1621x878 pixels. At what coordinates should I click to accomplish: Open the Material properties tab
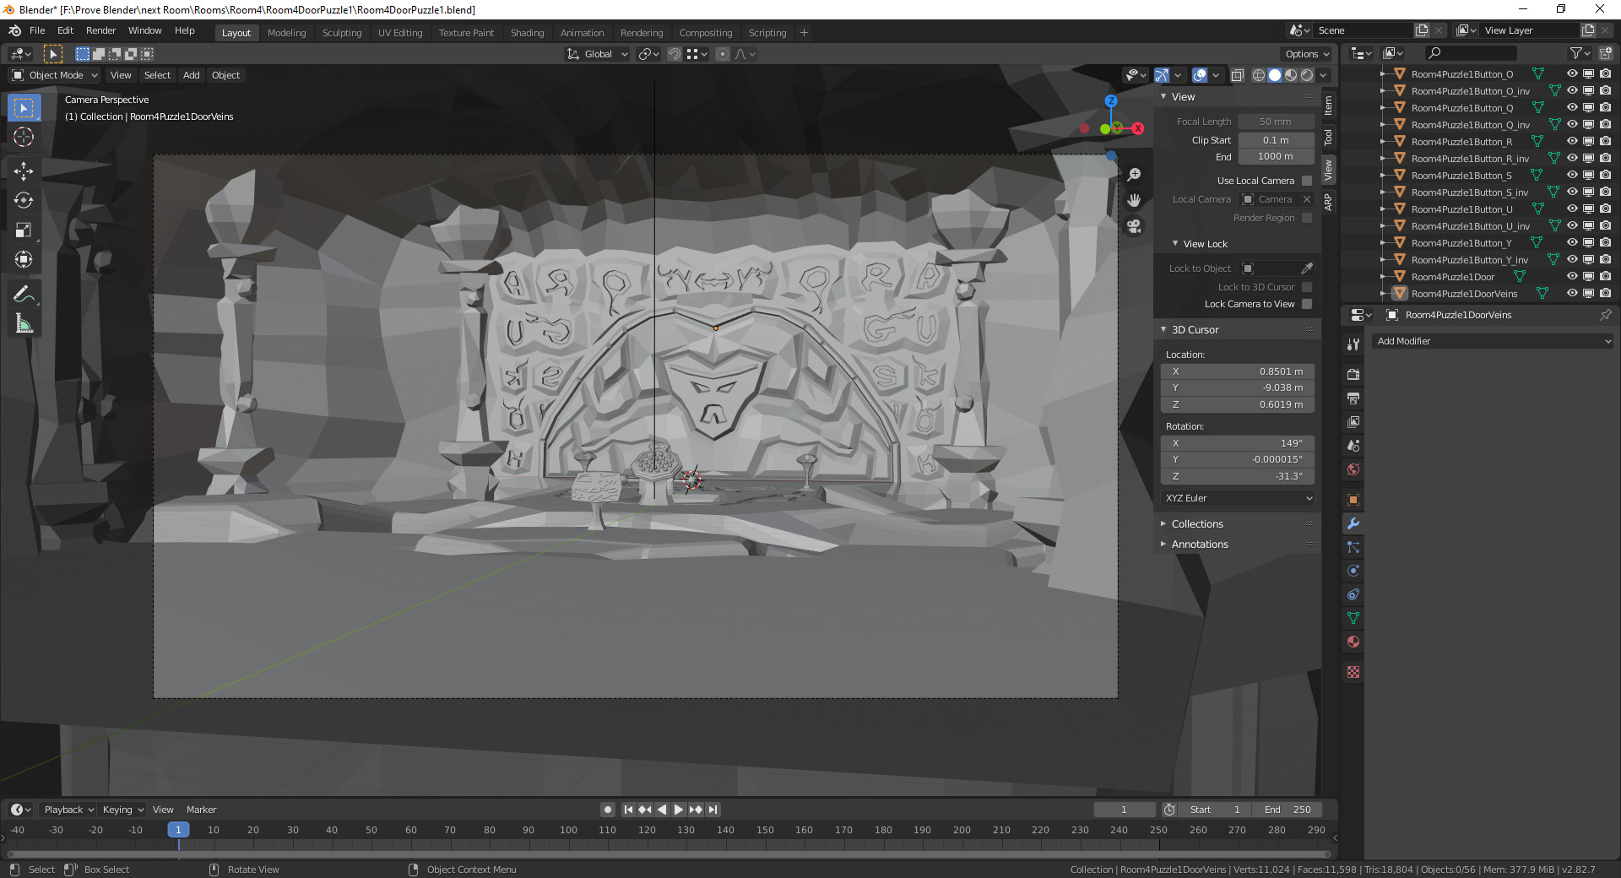(x=1353, y=642)
